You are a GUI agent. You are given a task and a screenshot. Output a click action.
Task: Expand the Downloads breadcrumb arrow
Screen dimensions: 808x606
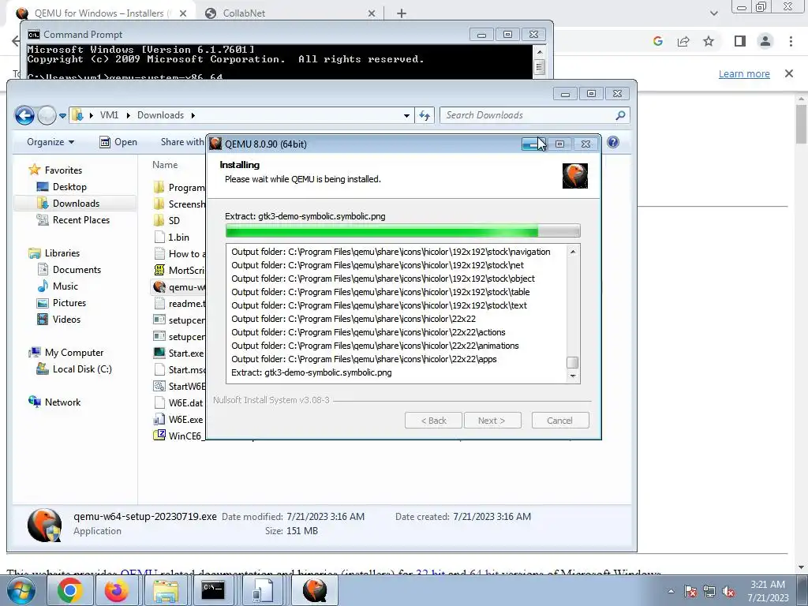[193, 115]
